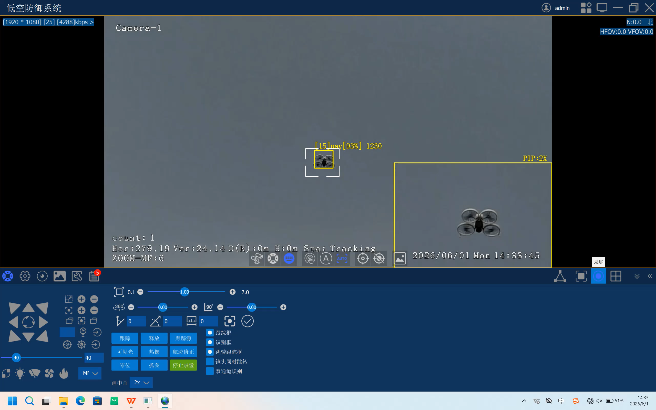The height and width of the screenshot is (410, 656).
Task: Toggle the 跟踪框 checkbox
Action: [210, 333]
